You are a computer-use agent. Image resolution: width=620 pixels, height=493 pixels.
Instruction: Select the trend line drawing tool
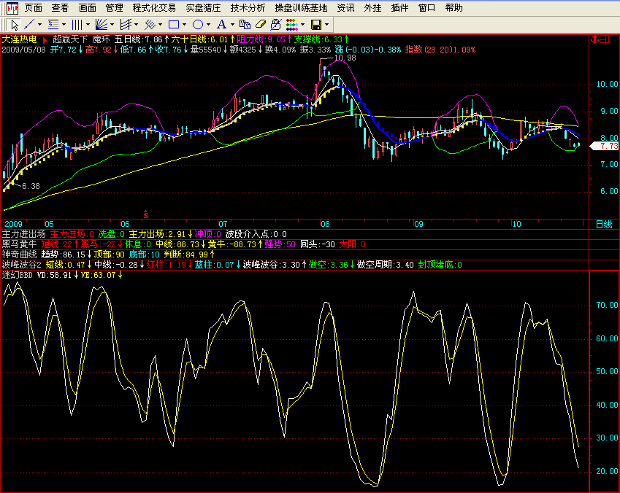click(30, 24)
